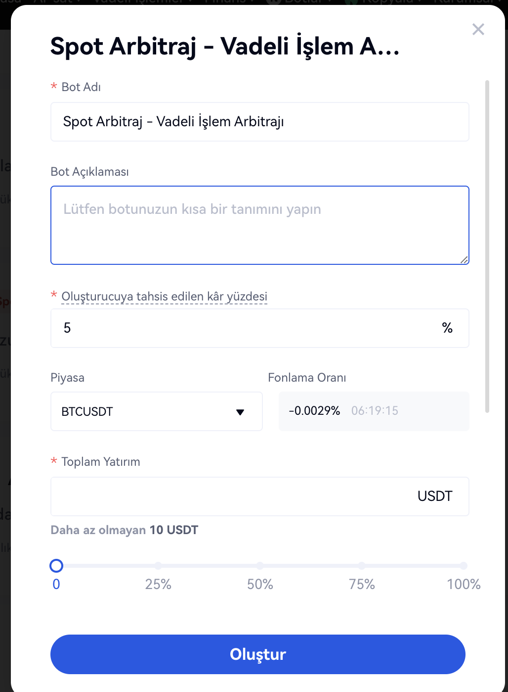Set investment slider to 25%
Screen dimensions: 508x692
(158, 566)
